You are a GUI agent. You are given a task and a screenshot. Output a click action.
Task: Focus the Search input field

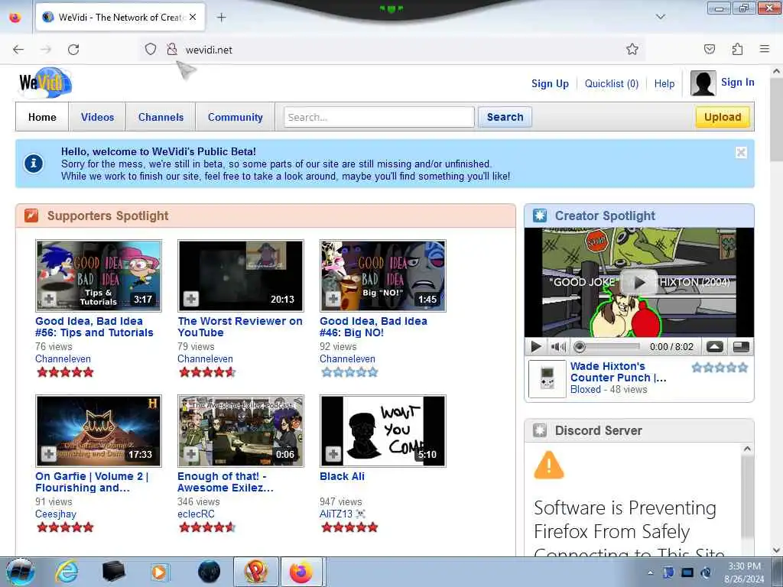pyautogui.click(x=379, y=117)
